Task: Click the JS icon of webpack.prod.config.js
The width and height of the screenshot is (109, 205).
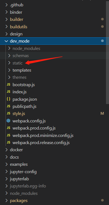Action: click(8, 128)
